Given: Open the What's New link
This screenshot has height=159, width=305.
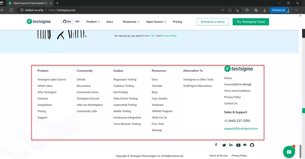Looking at the screenshot, I should tap(45, 86).
